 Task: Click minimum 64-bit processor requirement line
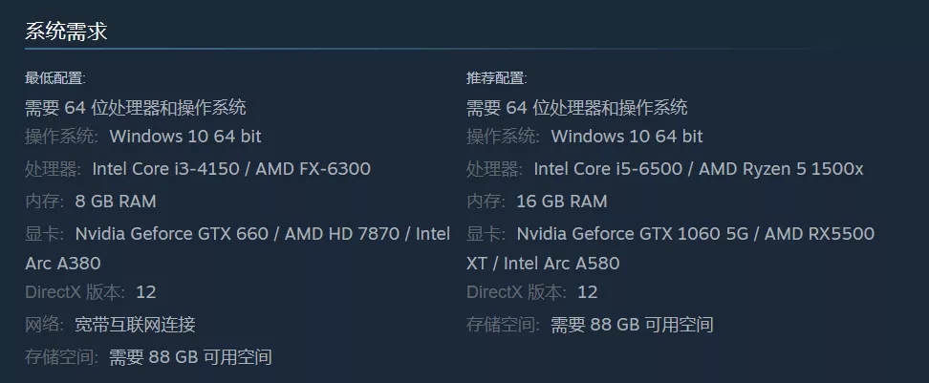tap(135, 108)
